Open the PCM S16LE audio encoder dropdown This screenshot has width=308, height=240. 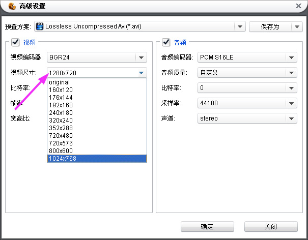291,57
